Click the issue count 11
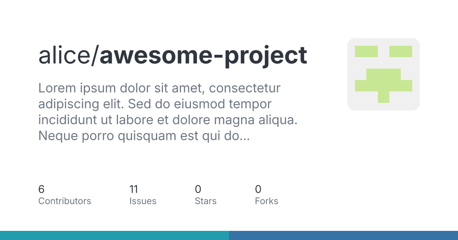Viewport: 458px width, 240px height. pyautogui.click(x=134, y=189)
